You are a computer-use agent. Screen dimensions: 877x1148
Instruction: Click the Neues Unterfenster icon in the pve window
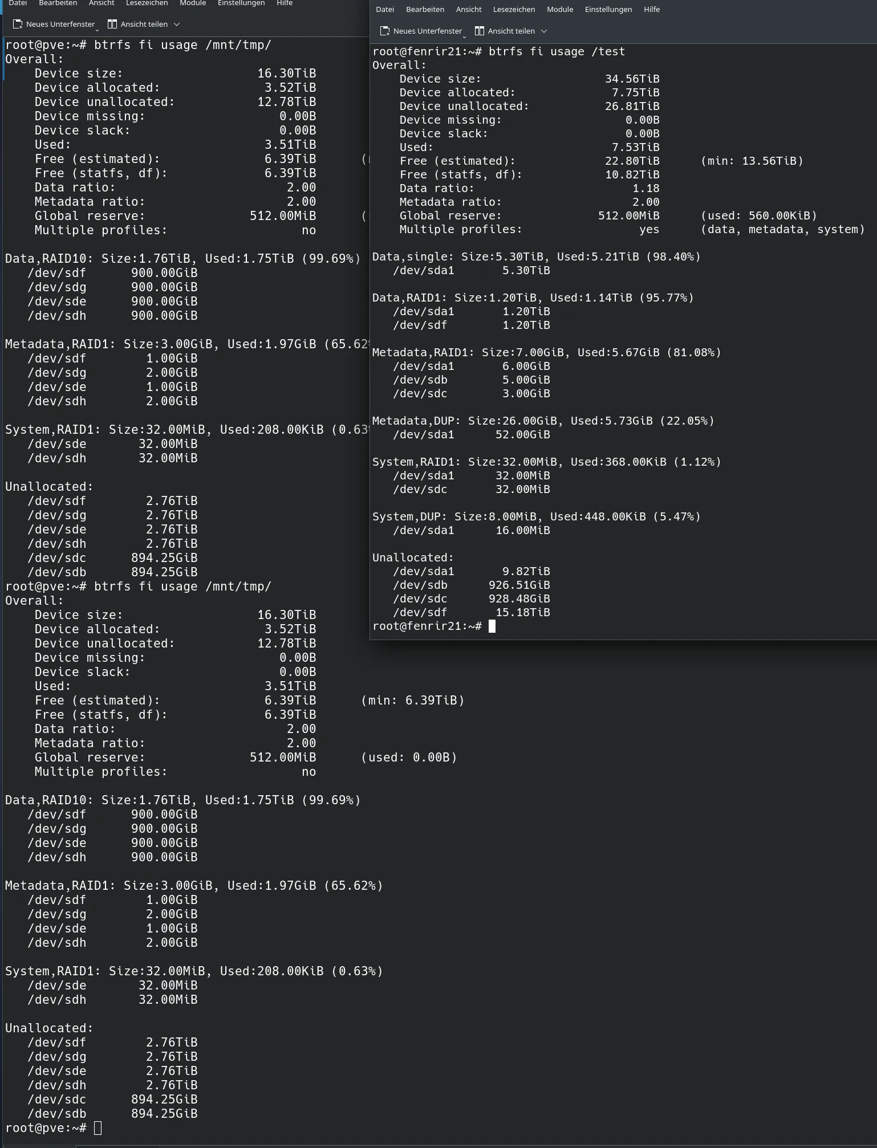pyautogui.click(x=18, y=24)
